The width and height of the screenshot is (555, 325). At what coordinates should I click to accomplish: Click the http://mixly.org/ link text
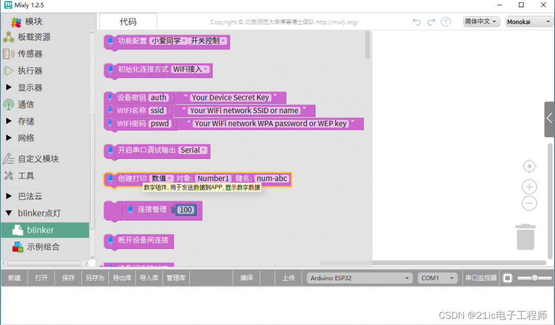point(337,22)
